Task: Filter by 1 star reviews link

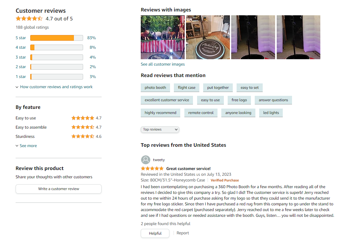Action: 21,76
